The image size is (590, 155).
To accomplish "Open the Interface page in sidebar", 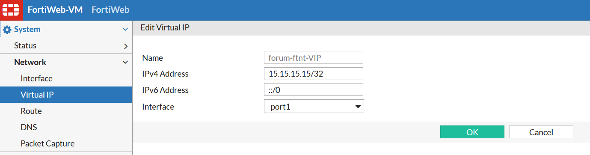I will [36, 79].
